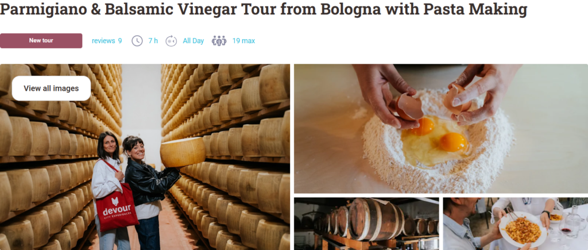Click the tour title heading

(x=264, y=10)
